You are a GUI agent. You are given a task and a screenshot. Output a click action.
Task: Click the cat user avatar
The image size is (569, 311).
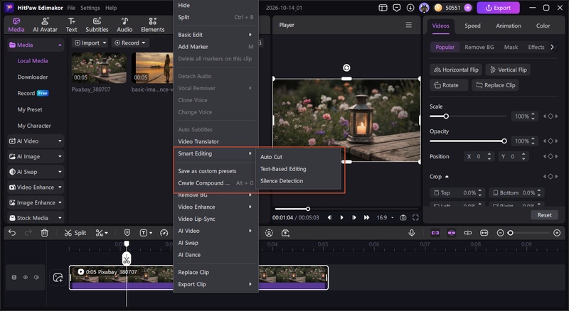click(x=424, y=8)
